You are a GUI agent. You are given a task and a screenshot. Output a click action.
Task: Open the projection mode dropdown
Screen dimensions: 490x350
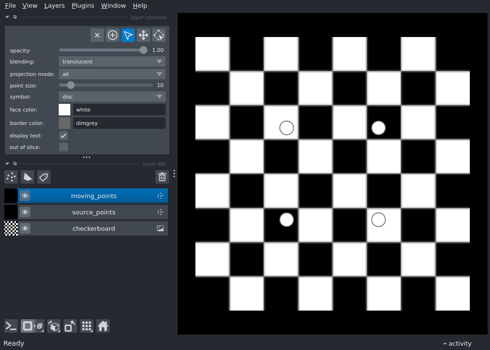112,74
